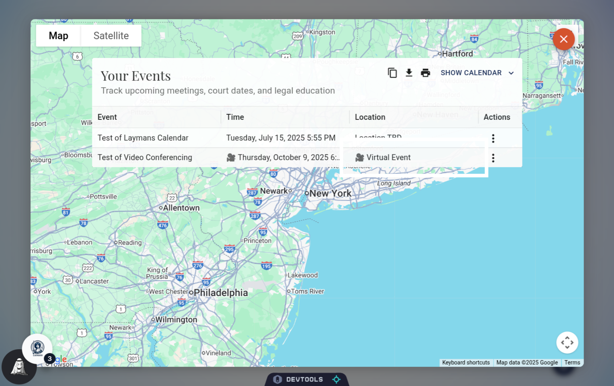Print events using the printer icon

pyautogui.click(x=425, y=72)
